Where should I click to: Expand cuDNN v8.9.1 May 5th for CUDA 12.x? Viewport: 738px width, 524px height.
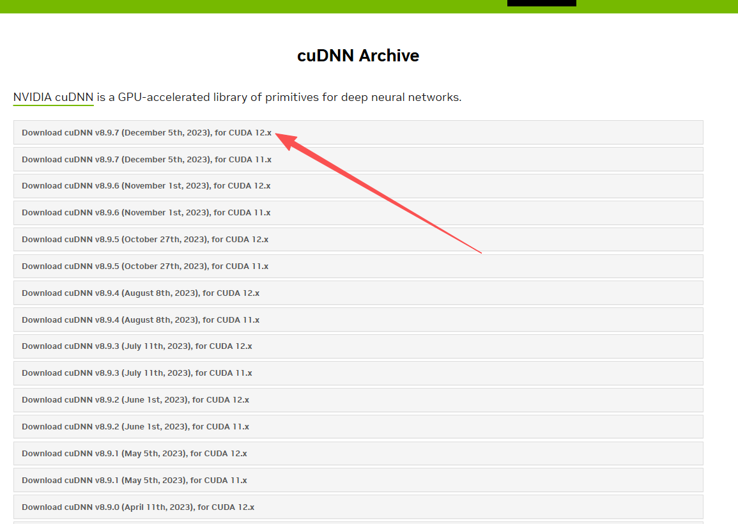tap(358, 453)
